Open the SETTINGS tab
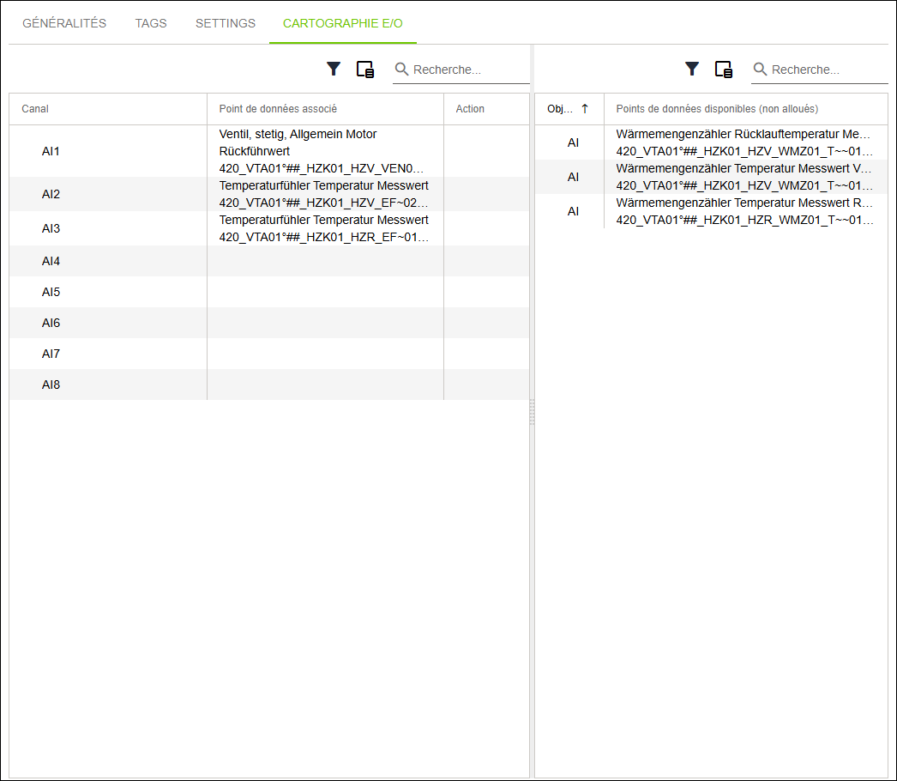The height and width of the screenshot is (781, 897). coord(226,23)
